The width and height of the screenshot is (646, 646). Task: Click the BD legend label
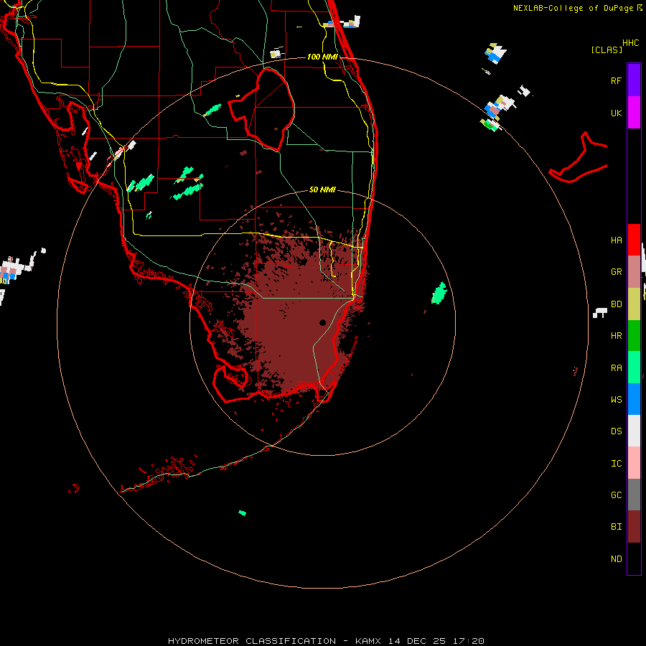pos(616,304)
